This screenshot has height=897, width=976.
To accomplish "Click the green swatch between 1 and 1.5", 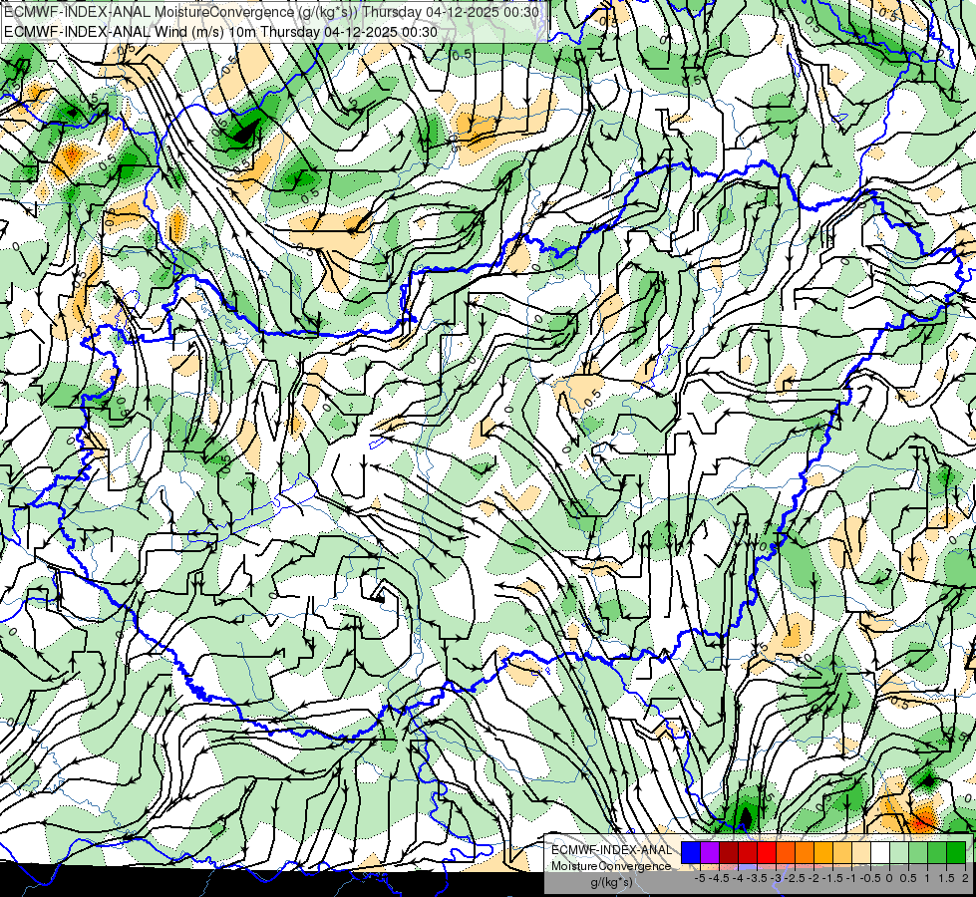I will [937, 853].
